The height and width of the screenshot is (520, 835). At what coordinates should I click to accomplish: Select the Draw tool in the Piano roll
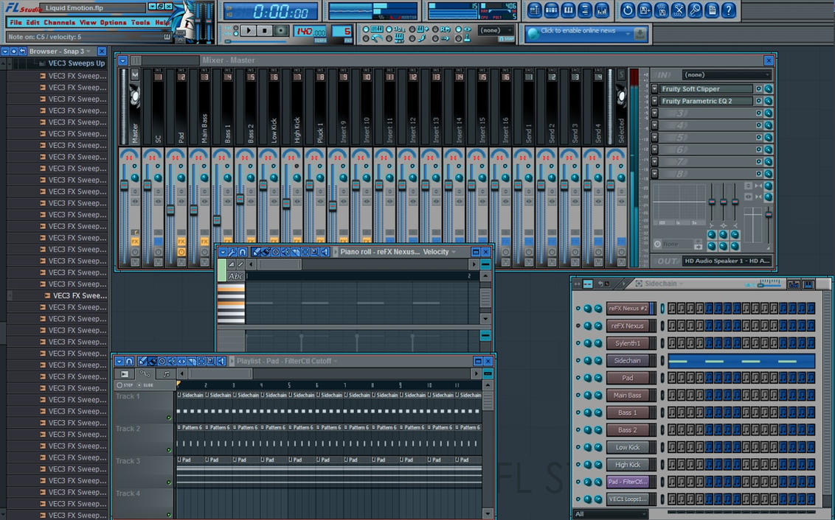(x=256, y=251)
